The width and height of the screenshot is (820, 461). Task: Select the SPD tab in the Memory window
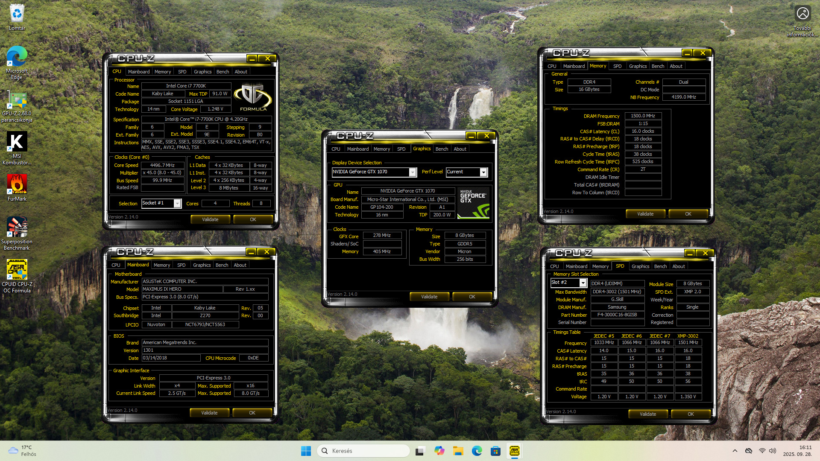click(x=617, y=66)
